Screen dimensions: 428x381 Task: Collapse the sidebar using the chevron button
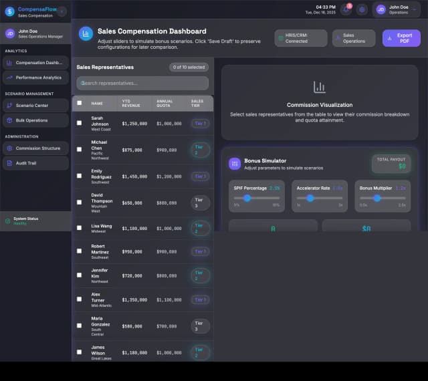pyautogui.click(x=62, y=11)
